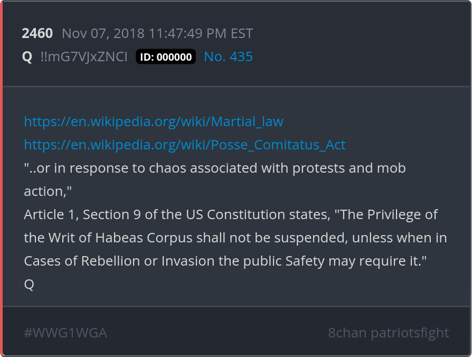472x357 pixels.
Task: Click the line starting "Article 1, Section 9"
Action: point(231,214)
